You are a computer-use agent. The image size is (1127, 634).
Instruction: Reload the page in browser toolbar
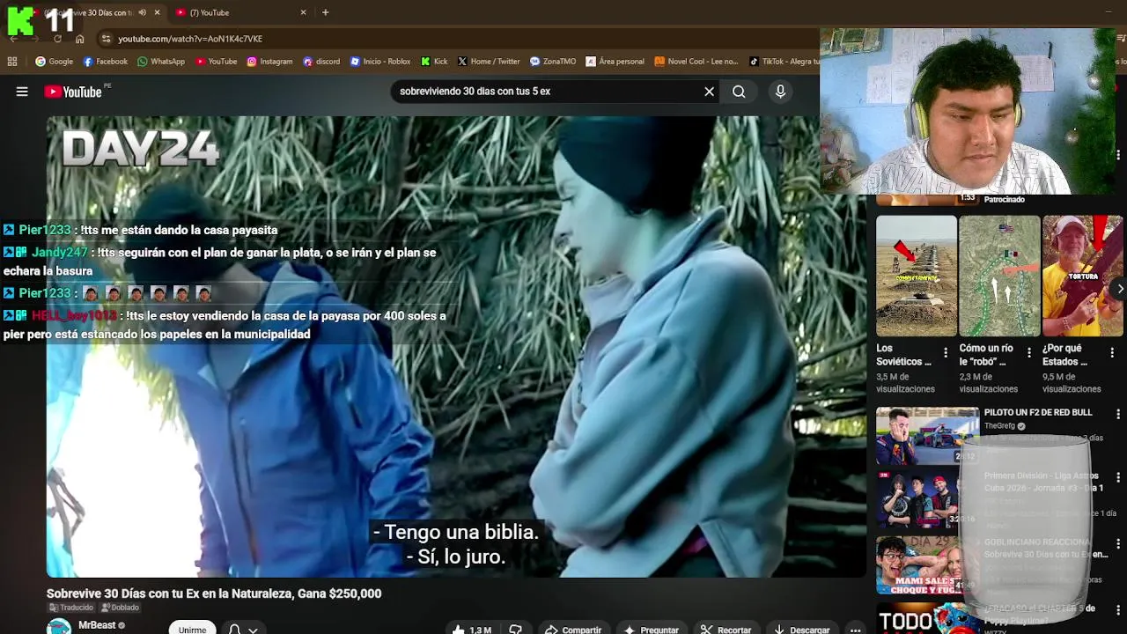tap(57, 39)
